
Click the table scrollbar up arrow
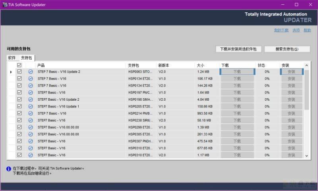click(306, 65)
